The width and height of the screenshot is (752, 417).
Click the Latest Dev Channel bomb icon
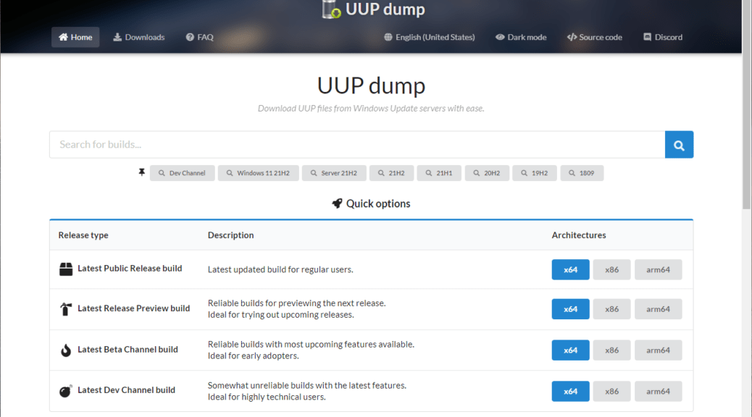coord(66,391)
